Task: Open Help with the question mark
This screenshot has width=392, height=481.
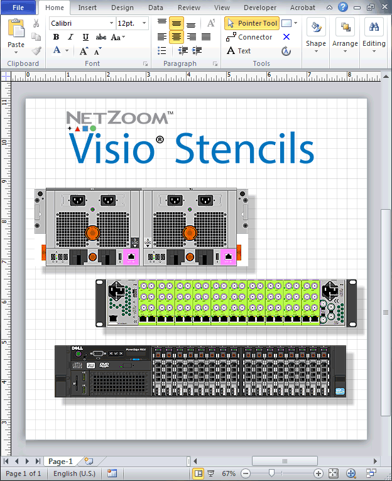Action: (343, 7)
